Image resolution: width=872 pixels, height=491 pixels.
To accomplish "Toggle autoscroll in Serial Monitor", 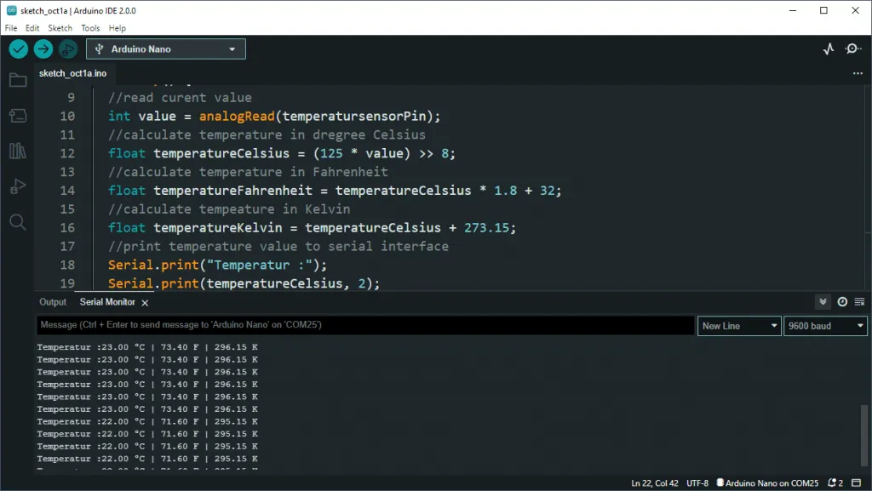I will point(823,302).
